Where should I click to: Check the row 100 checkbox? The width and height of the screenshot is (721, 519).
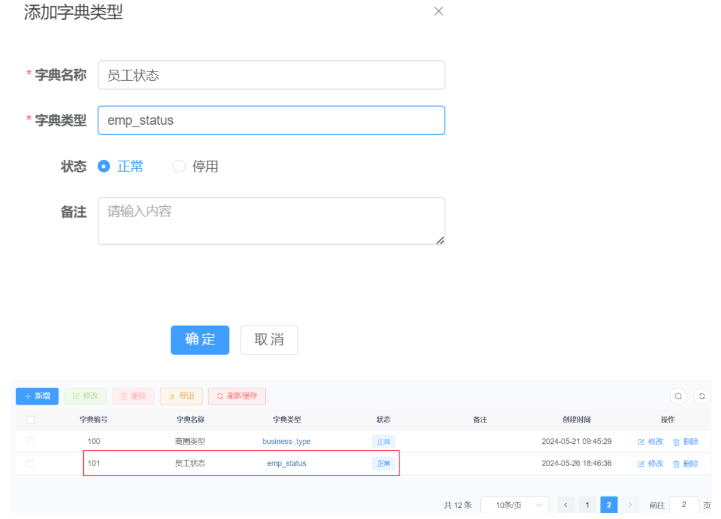coord(30,441)
